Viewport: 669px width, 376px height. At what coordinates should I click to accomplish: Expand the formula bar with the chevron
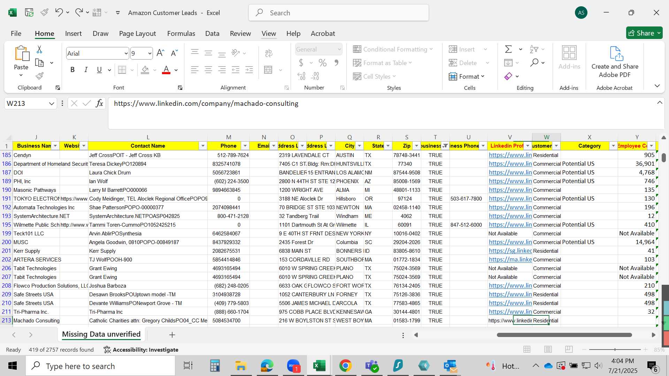[660, 103]
